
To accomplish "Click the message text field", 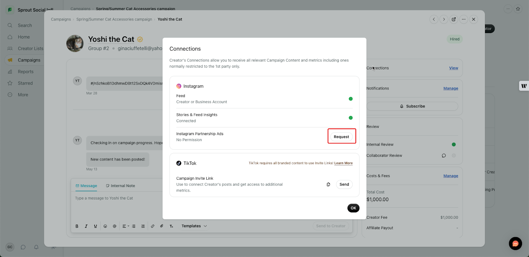I will [x=212, y=206].
